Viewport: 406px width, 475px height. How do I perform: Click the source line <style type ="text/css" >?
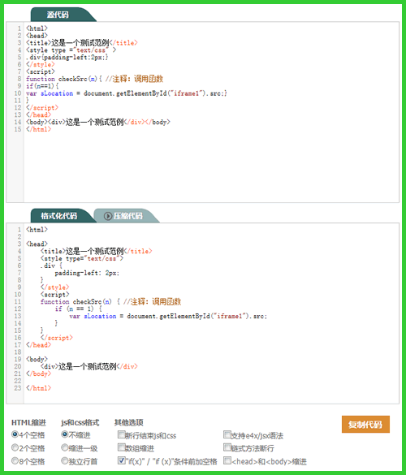71,50
